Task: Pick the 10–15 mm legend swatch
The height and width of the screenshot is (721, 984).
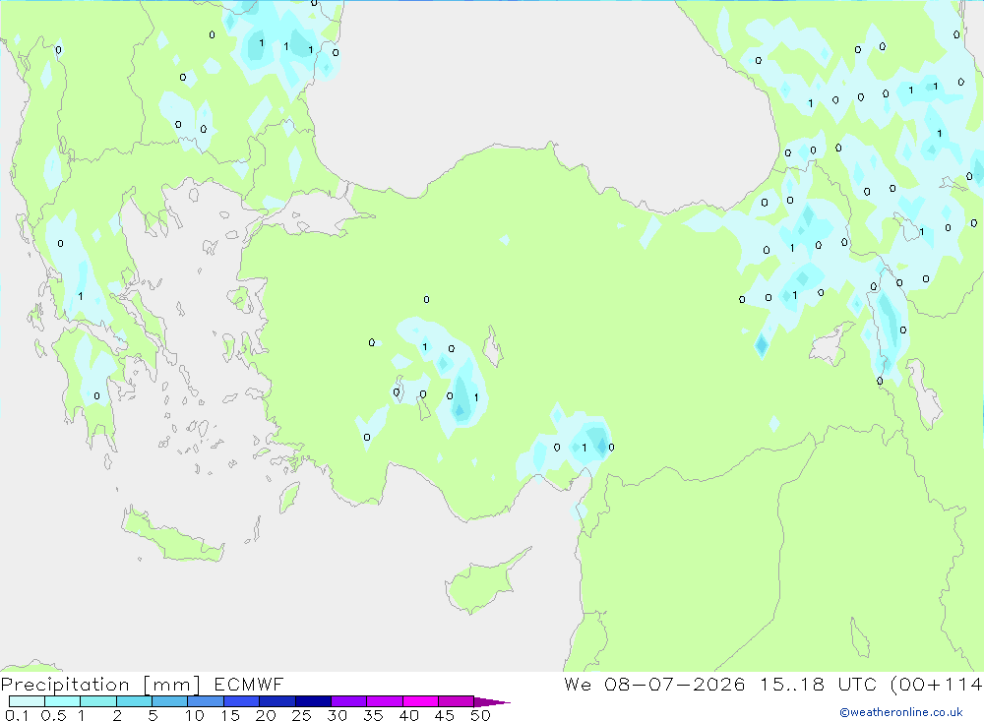Action: [x=206, y=701]
